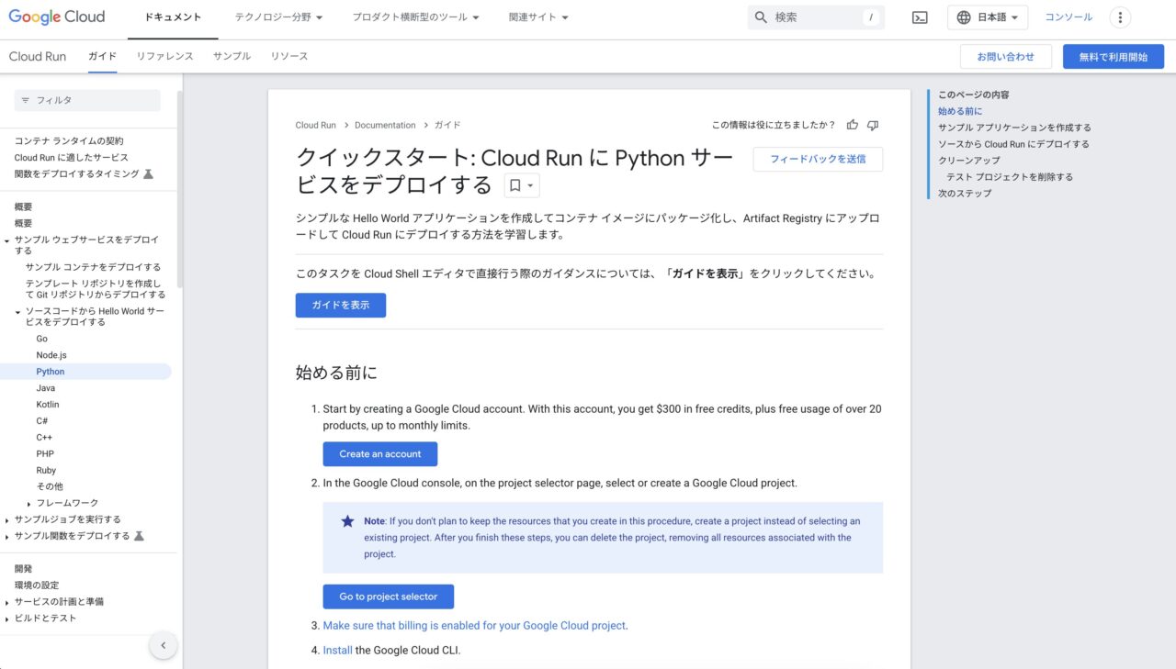Click the Cloud Run product heading
Screen dimensions: 1176x669
(38, 56)
